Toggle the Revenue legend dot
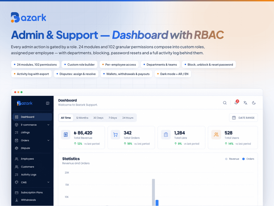This screenshot has height=206, width=274. (x=226, y=159)
